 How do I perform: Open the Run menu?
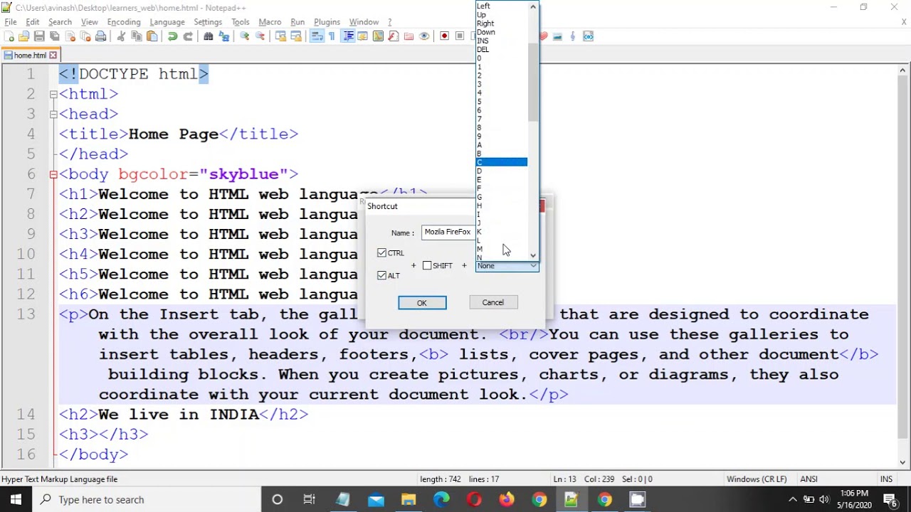297,22
